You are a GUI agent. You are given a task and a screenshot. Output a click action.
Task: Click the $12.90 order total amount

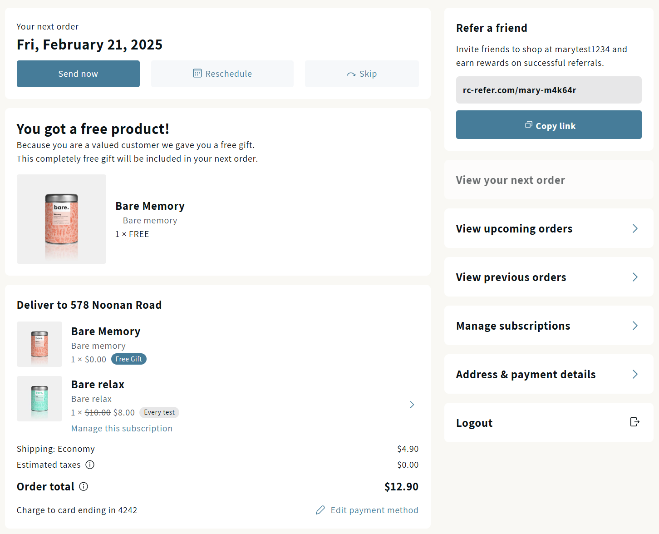[x=401, y=486]
